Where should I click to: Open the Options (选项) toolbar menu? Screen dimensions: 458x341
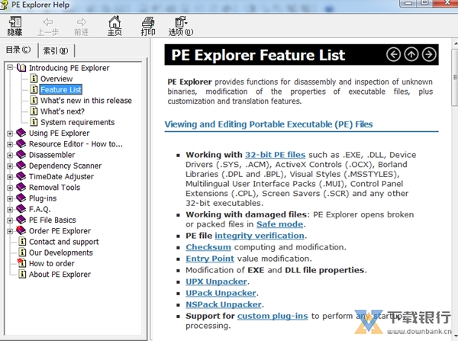pyautogui.click(x=181, y=26)
